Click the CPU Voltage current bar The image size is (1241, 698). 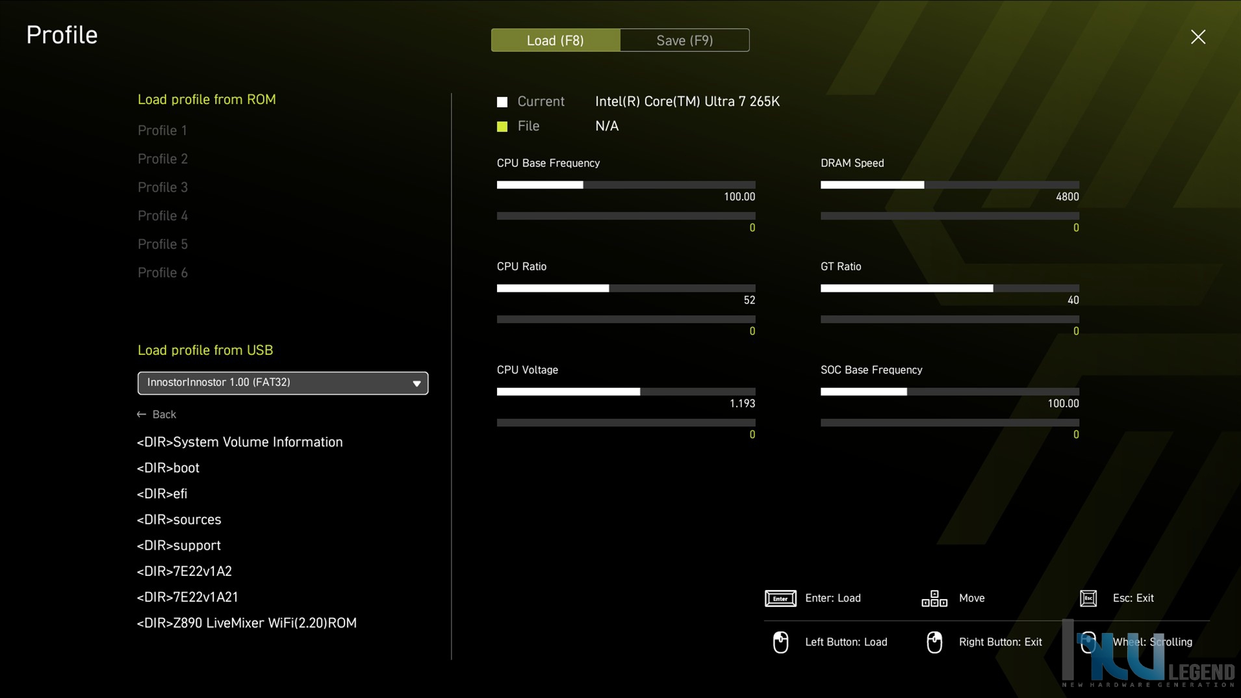(626, 392)
